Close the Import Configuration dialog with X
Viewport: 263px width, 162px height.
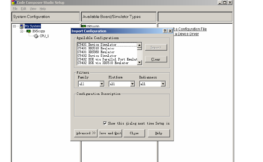(170, 31)
